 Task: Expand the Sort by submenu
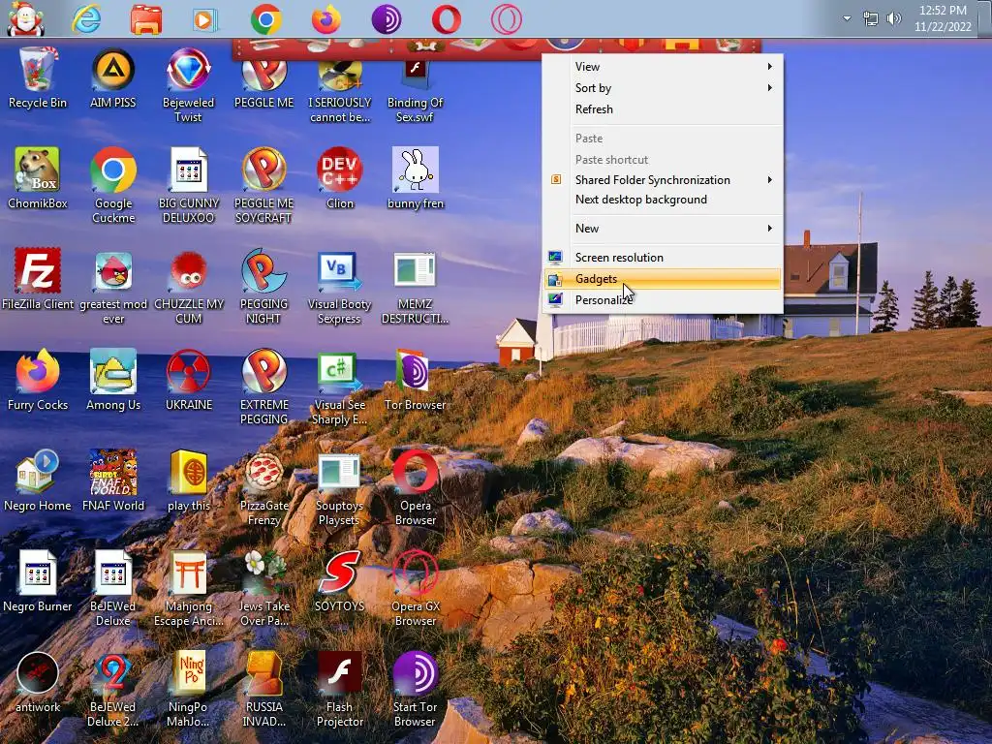pos(663,88)
